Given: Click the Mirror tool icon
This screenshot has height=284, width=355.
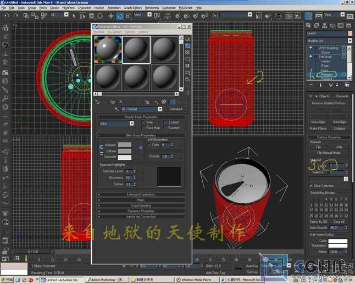Looking at the screenshot, I should (x=259, y=16).
